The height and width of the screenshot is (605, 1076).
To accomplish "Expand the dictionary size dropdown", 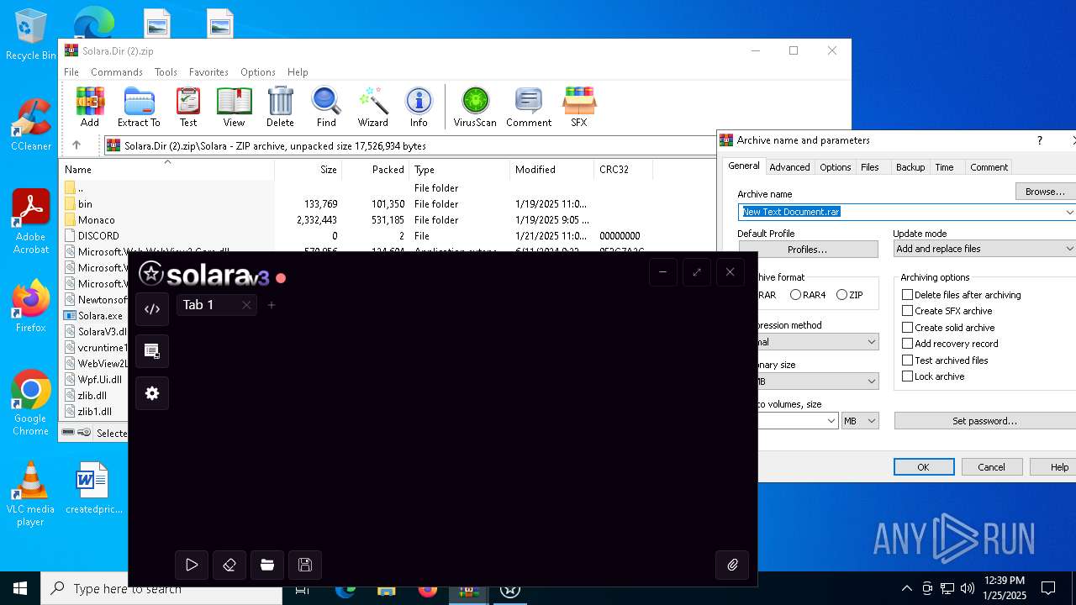I will [x=871, y=381].
